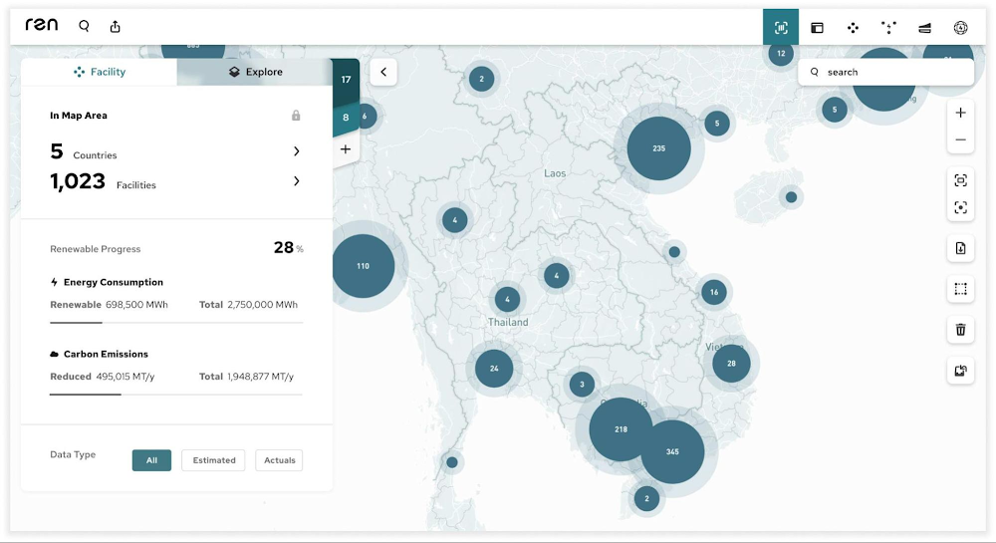Click the map search input field

tap(886, 73)
